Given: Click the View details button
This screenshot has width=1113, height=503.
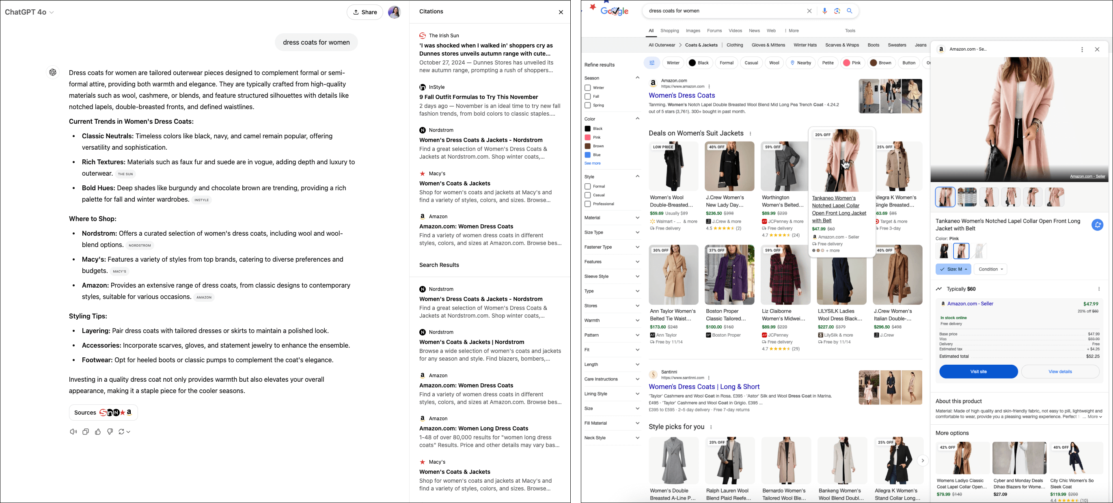Looking at the screenshot, I should click(1060, 372).
